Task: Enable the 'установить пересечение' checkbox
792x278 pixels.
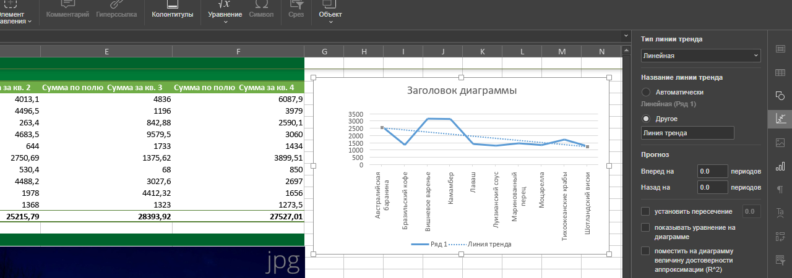Action: (646, 212)
